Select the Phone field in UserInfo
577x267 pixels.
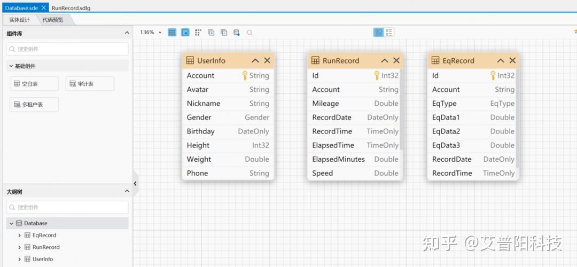[228, 173]
